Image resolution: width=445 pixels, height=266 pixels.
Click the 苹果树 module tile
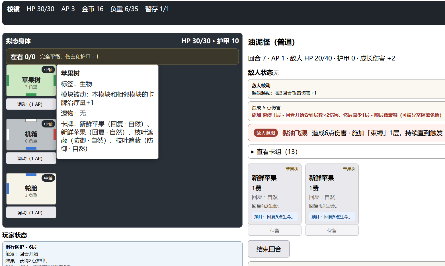click(x=31, y=80)
